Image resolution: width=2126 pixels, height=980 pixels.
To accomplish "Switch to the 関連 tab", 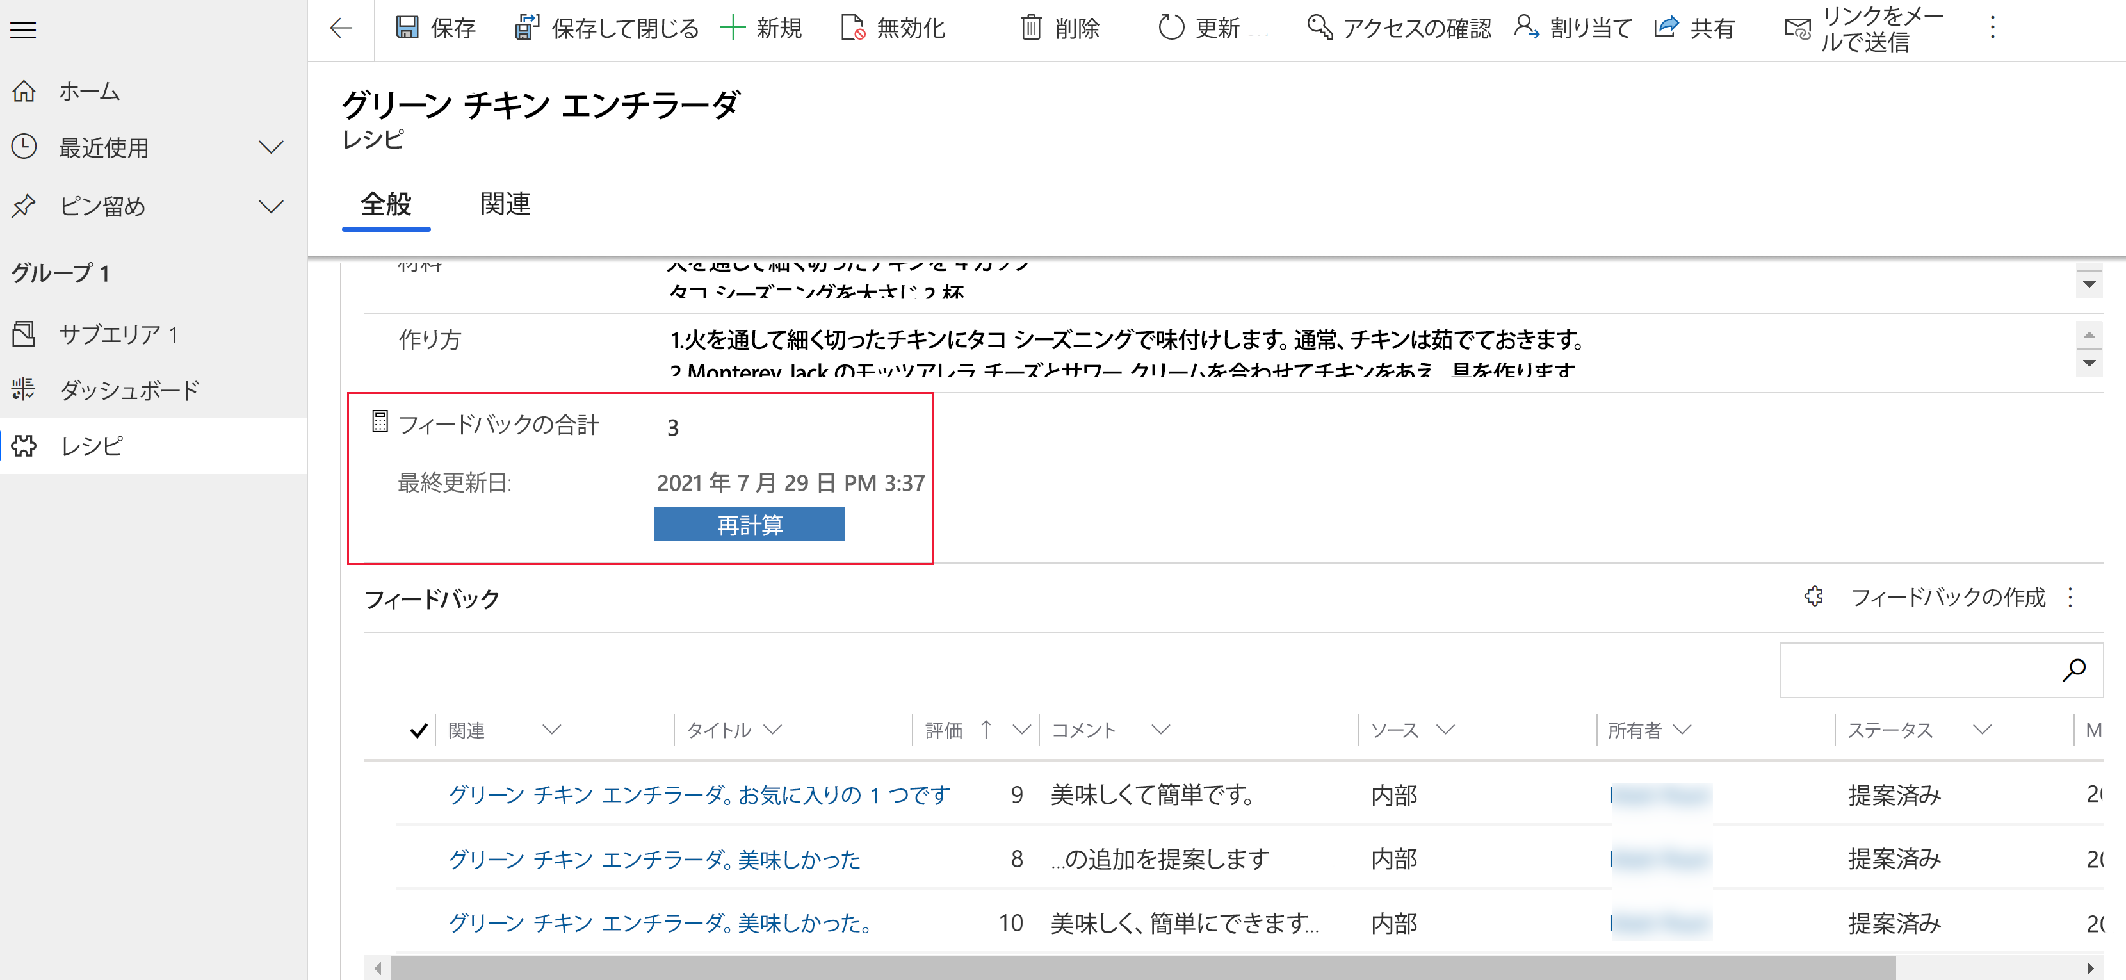I will point(506,205).
